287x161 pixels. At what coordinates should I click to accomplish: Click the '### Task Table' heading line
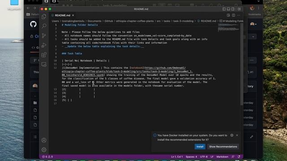(72, 54)
